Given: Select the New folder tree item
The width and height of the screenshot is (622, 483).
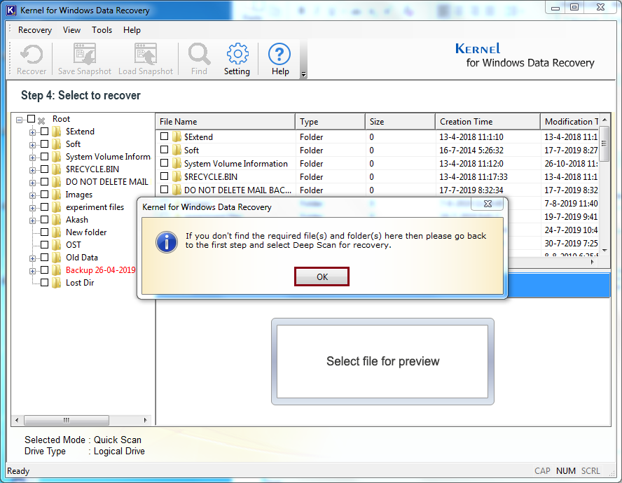Looking at the screenshot, I should coord(86,232).
